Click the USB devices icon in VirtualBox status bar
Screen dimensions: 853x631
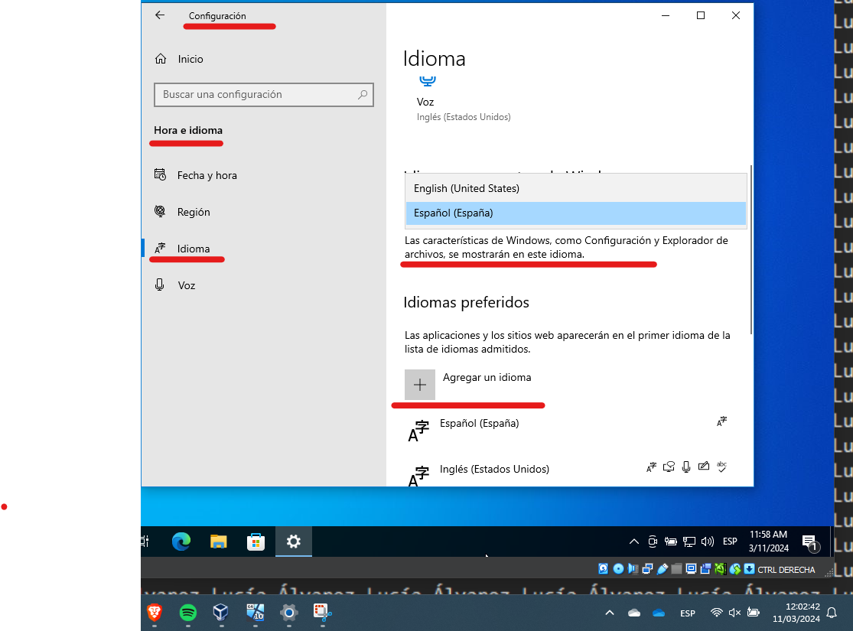pyautogui.click(x=663, y=569)
